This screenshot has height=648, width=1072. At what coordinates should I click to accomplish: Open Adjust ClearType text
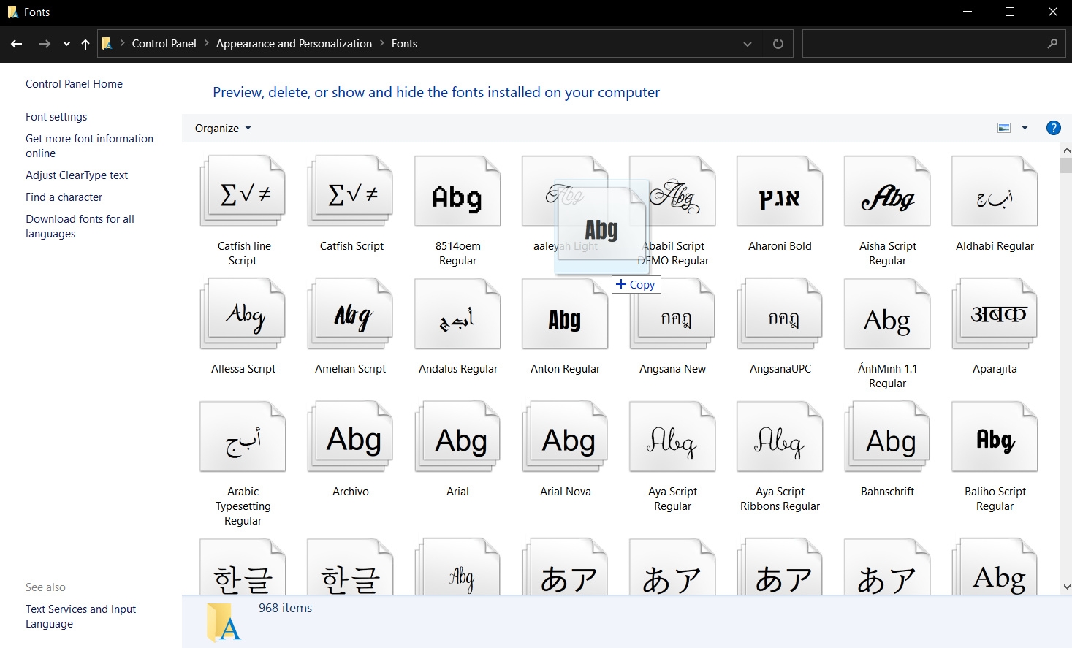coord(77,175)
